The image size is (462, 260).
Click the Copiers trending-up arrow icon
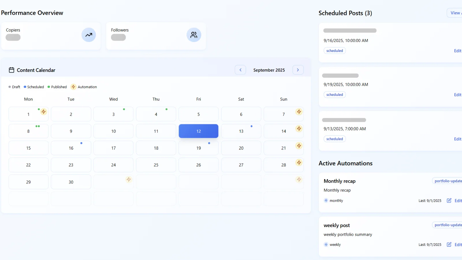click(89, 35)
